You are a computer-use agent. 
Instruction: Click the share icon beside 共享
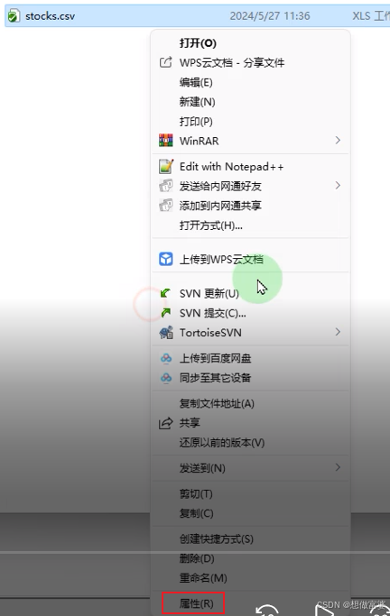[x=165, y=423]
